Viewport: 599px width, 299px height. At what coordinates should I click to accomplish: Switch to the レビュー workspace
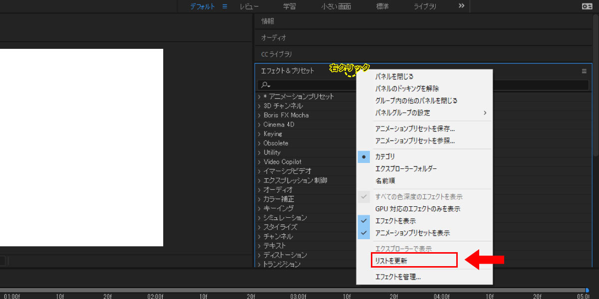coord(249,6)
